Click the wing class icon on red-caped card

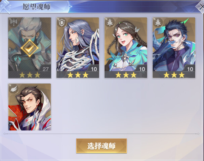(14, 89)
